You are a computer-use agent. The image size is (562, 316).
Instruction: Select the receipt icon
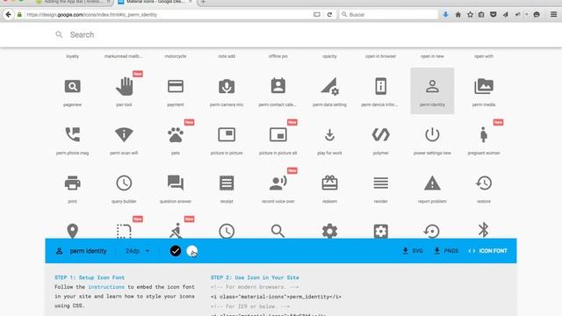pyautogui.click(x=227, y=183)
